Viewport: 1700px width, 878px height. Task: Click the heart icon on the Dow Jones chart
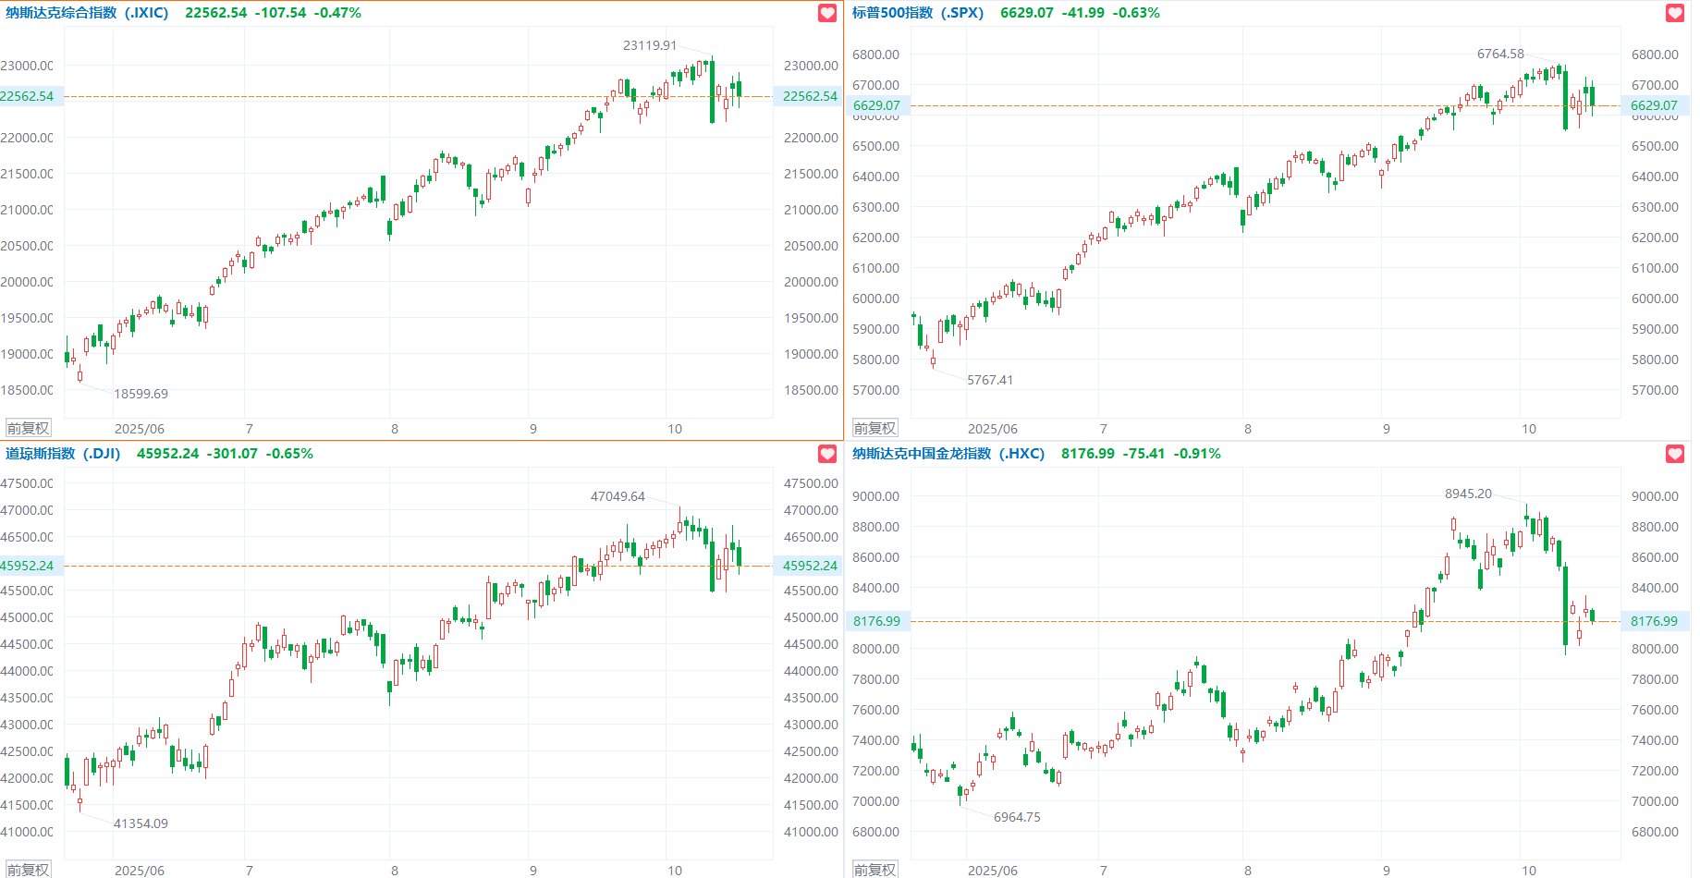click(x=827, y=454)
